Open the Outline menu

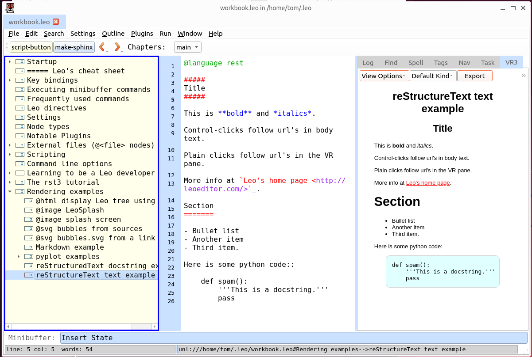113,34
